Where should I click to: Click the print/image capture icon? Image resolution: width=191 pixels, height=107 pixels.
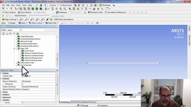tap(98, 9)
